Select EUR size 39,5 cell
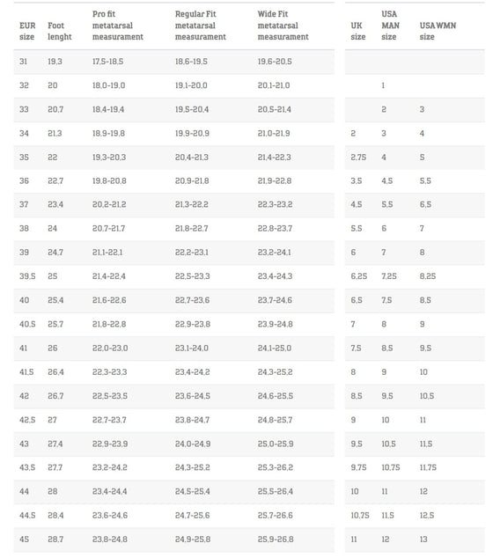Image resolution: width=493 pixels, height=558 pixels. tap(27, 276)
